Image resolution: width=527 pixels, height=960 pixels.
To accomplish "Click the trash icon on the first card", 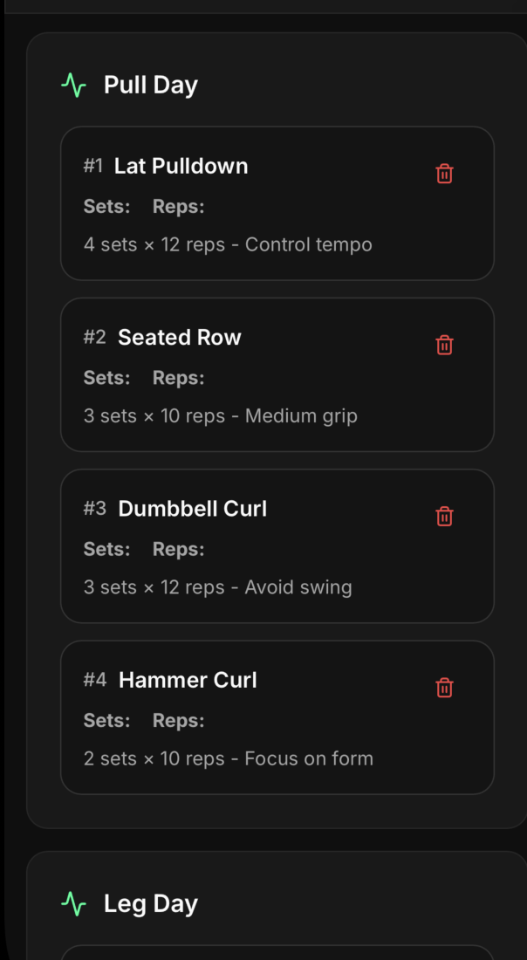I will 444,174.
